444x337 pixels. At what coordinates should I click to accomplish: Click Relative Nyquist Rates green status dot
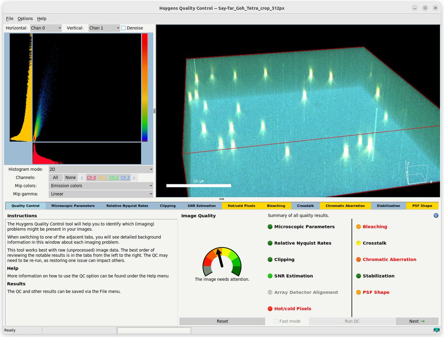[270, 243]
